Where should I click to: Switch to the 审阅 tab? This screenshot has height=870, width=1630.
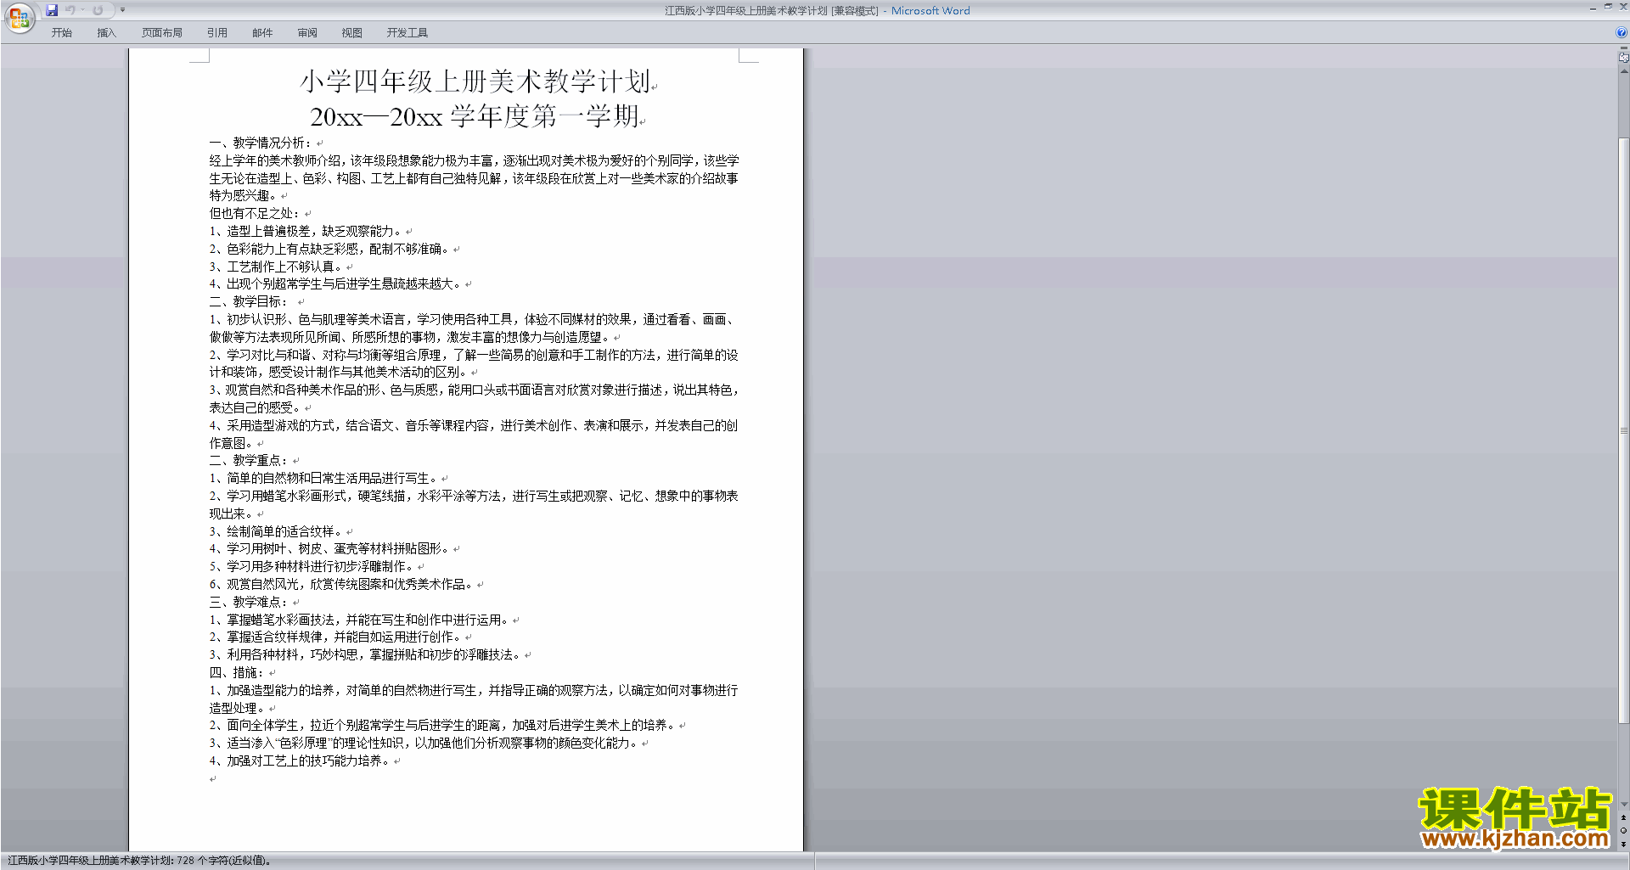[x=307, y=32]
